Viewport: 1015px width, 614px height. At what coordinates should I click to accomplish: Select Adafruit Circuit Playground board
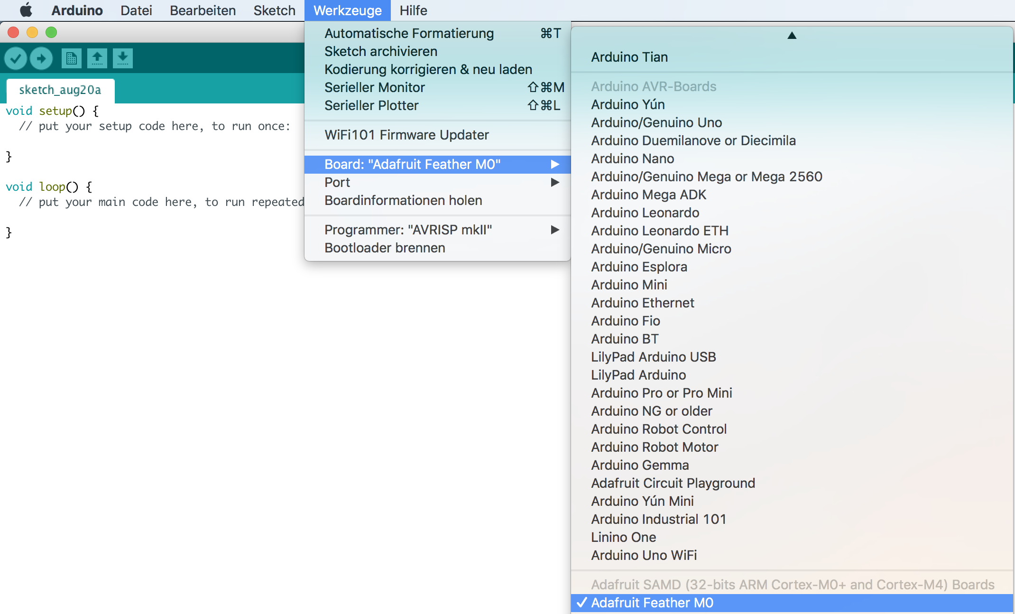(792, 483)
